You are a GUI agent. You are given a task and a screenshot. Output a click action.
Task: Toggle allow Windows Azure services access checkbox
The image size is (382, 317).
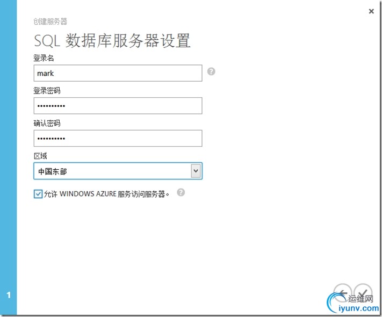point(38,194)
